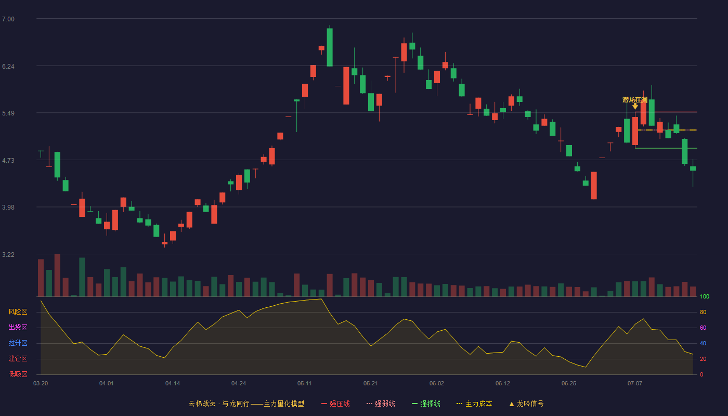Select the 风险区 zone label

18,312
